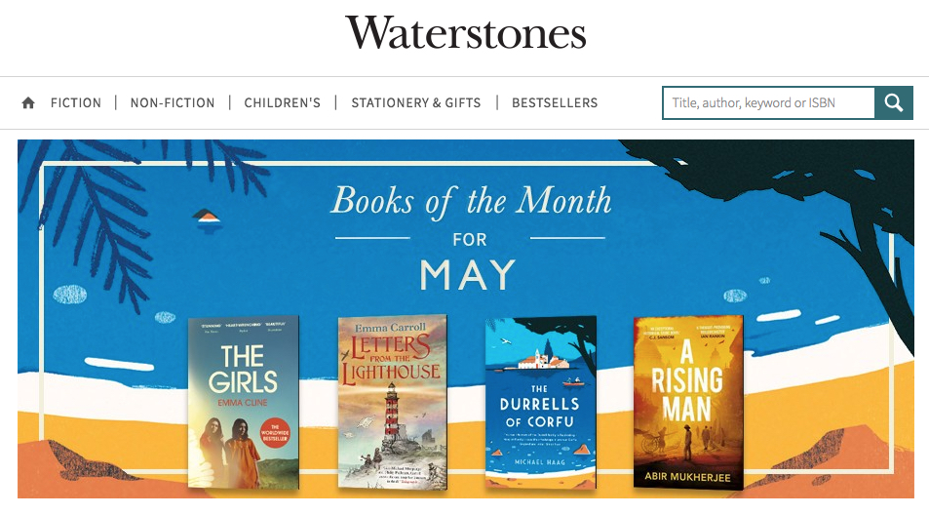Open Stationery & Gifts section
The width and height of the screenshot is (929, 515).
[x=416, y=103]
